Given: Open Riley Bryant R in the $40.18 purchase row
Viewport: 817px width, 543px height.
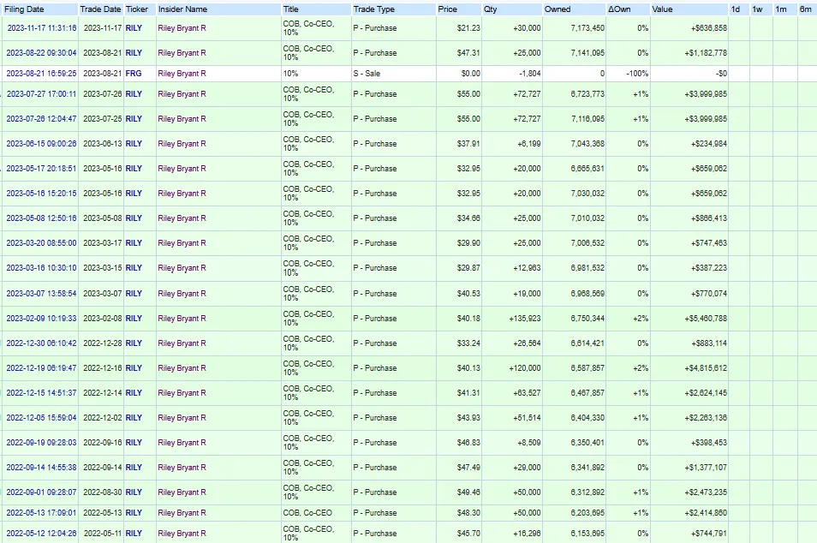Looking at the screenshot, I should (182, 318).
